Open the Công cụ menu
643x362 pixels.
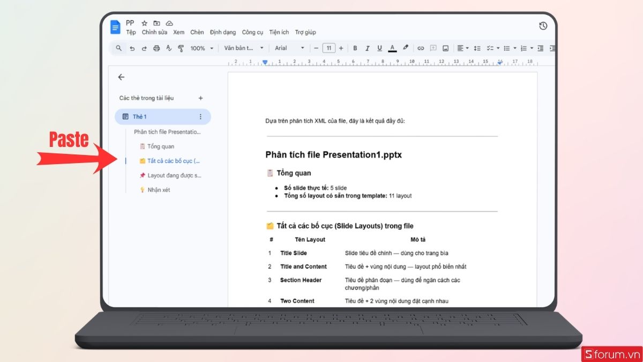[252, 32]
